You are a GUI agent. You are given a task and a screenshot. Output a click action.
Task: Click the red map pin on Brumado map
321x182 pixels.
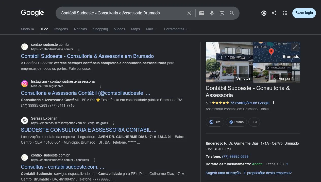point(271,52)
